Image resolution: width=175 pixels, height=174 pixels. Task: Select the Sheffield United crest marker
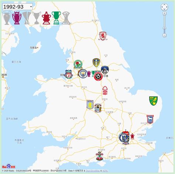coord(98,76)
